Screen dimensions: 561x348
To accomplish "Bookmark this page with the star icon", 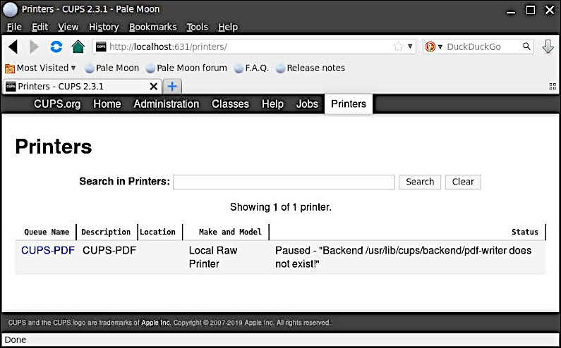I will coord(398,46).
